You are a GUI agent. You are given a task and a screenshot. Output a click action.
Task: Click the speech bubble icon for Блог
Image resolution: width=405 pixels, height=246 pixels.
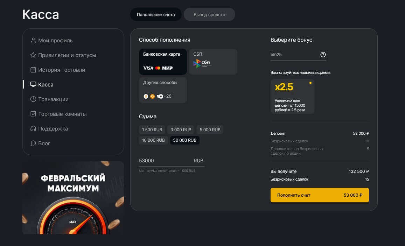pos(33,143)
